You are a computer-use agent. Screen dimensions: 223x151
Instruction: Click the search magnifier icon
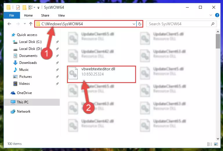click(213, 24)
